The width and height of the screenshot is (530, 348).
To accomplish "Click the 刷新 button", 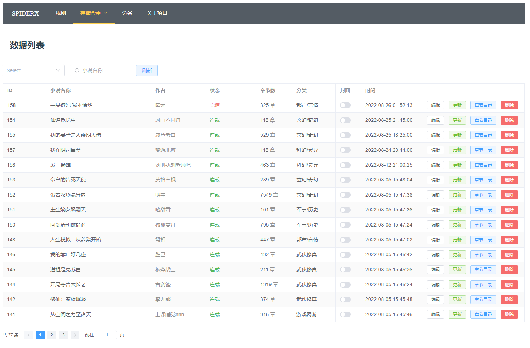I will pyautogui.click(x=147, y=70).
